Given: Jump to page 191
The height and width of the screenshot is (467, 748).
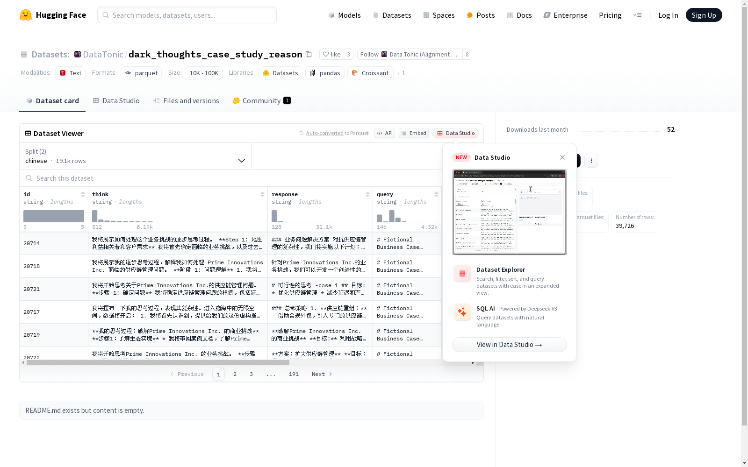Looking at the screenshot, I should pyautogui.click(x=294, y=374).
